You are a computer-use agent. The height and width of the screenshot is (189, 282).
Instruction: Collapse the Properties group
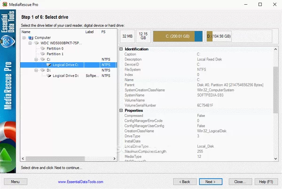point(121,110)
